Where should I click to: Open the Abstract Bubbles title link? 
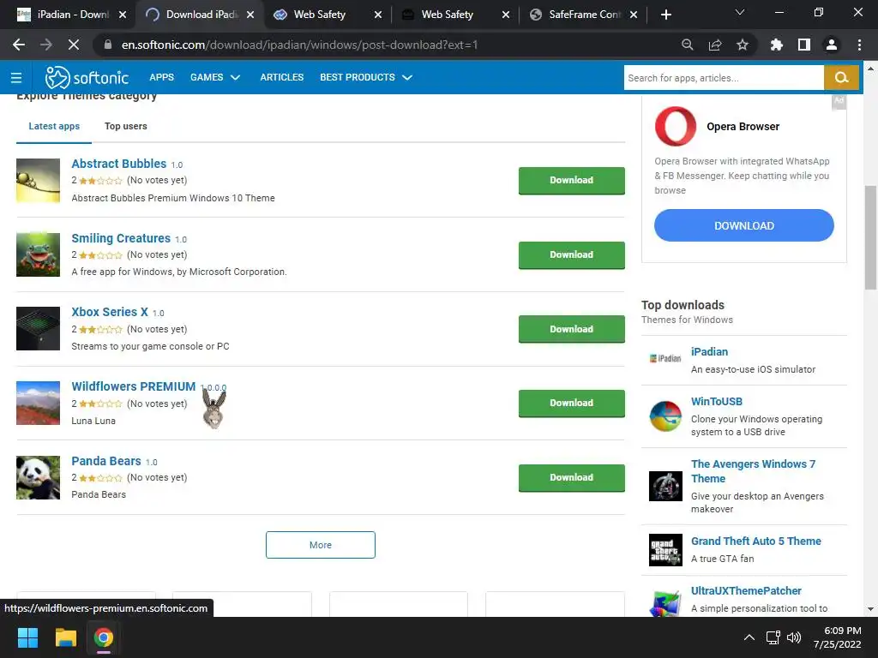(118, 164)
